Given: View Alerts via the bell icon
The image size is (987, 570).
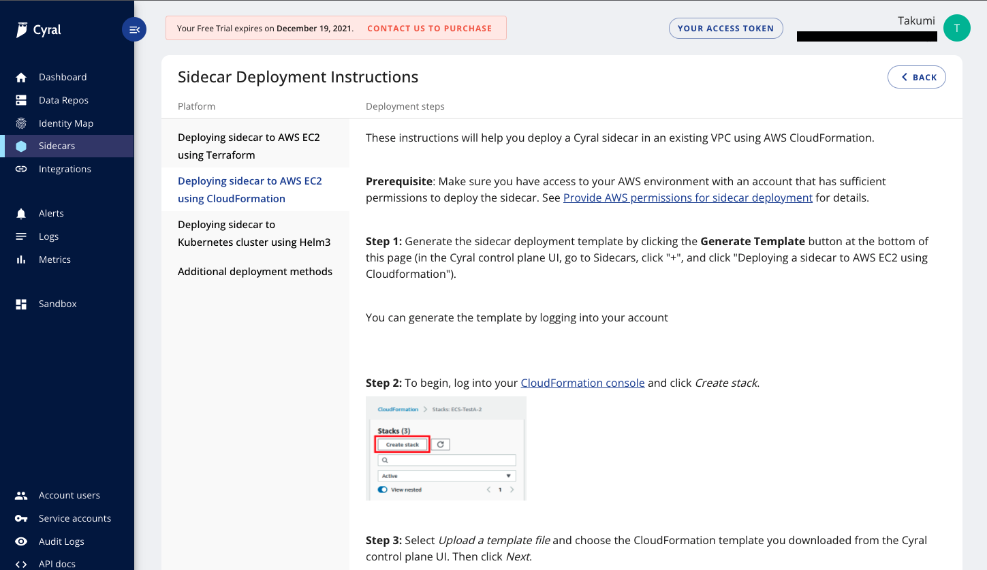Looking at the screenshot, I should [22, 213].
